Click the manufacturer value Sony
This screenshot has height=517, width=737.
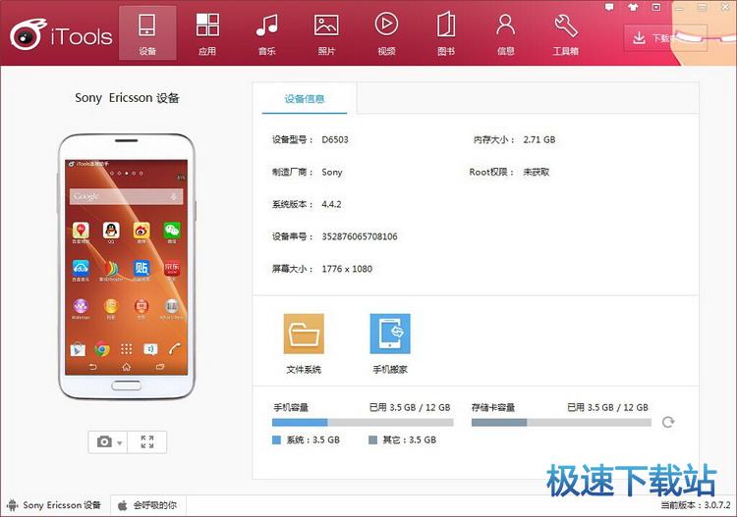coord(332,173)
